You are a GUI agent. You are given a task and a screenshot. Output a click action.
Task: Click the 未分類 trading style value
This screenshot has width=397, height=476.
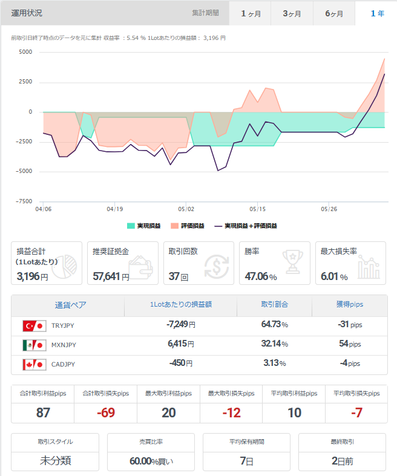(x=55, y=461)
